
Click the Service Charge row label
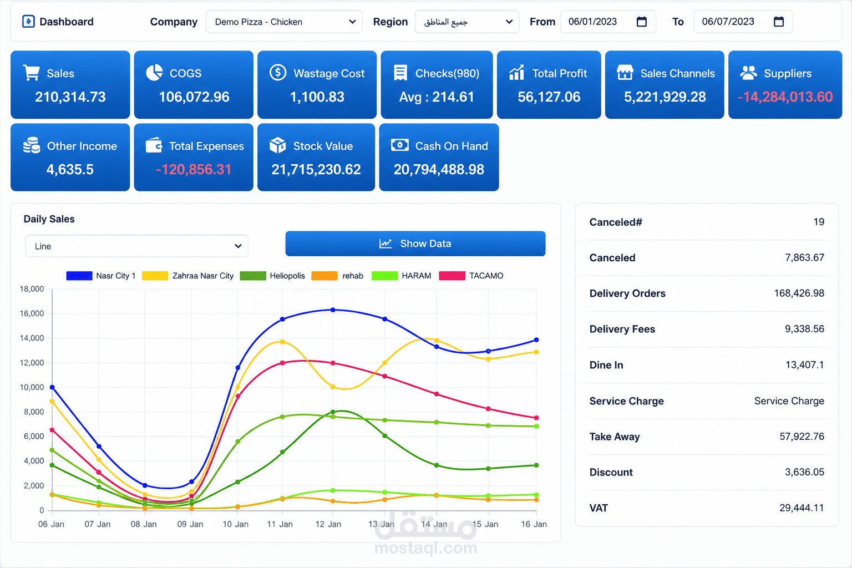tap(627, 401)
